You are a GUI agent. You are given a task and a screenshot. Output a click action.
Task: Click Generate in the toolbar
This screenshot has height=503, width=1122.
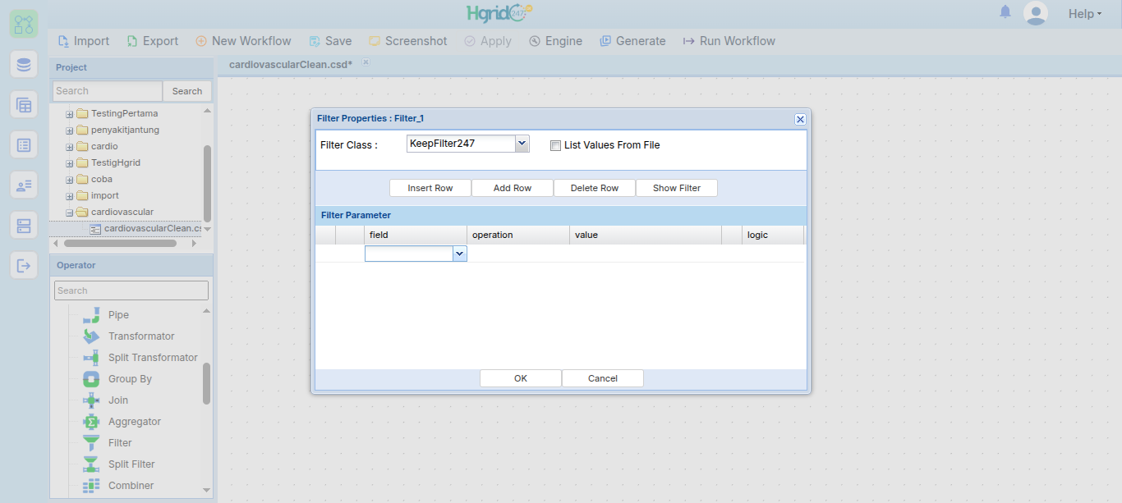[632, 41]
